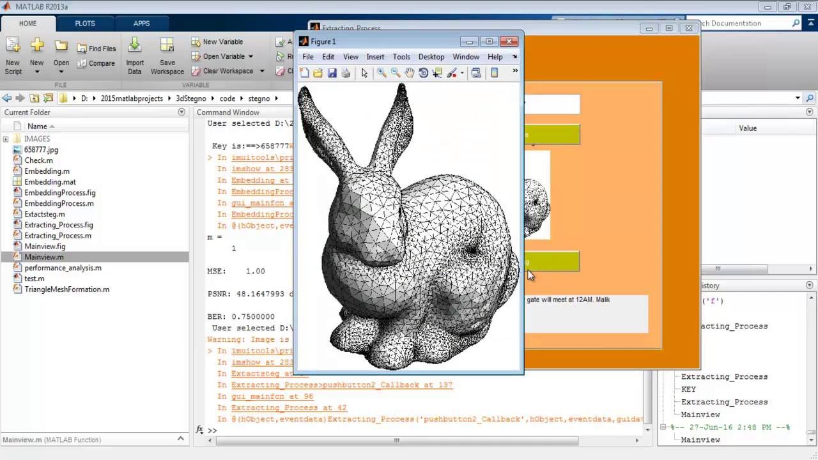Click Browse for folder icon
Viewport: 818px width, 460px height.
(x=48, y=98)
